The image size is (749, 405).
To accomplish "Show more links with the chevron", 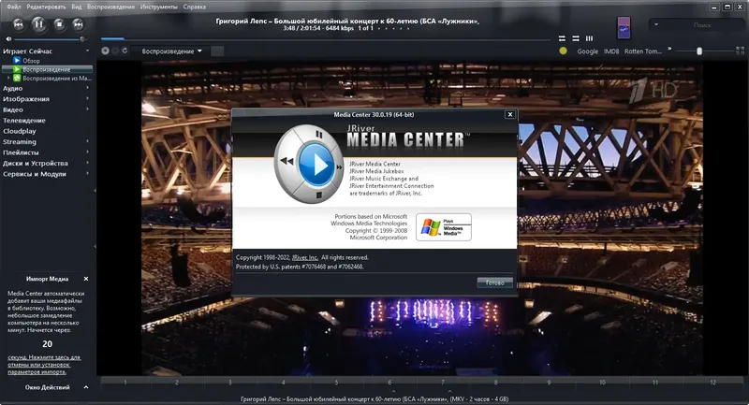I will pos(669,49).
